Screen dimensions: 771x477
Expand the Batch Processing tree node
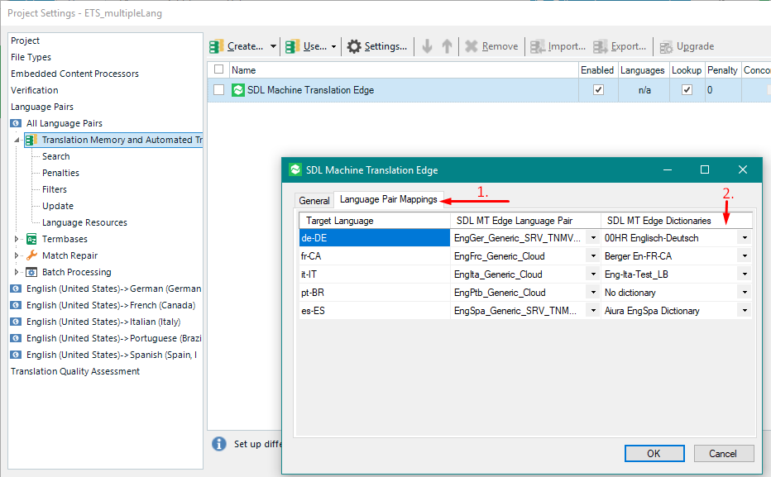[x=17, y=272]
